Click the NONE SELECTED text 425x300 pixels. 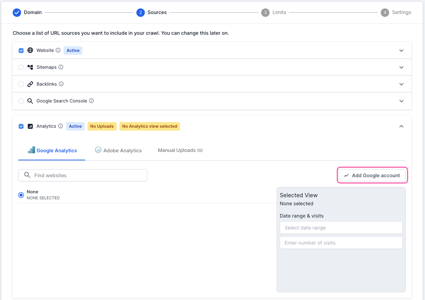(43, 198)
